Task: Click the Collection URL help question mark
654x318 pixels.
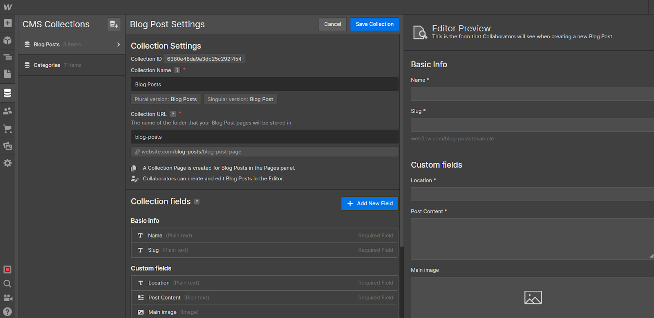Action: (x=173, y=114)
